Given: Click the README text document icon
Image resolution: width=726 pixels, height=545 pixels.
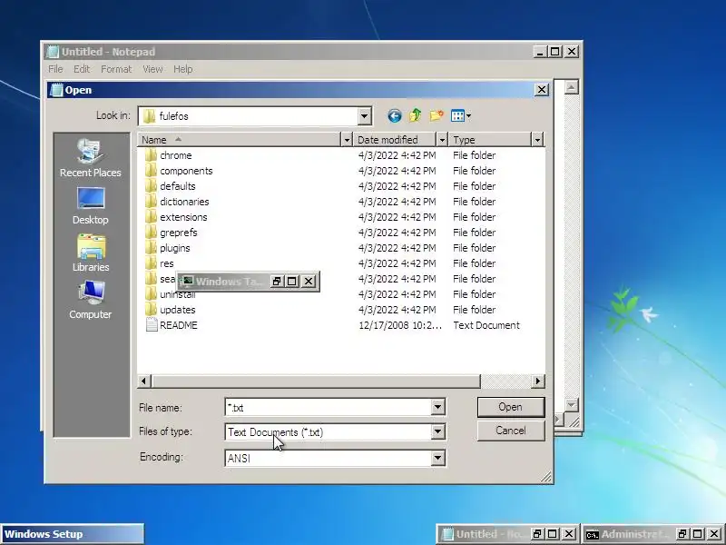Looking at the screenshot, I should pyautogui.click(x=152, y=325).
